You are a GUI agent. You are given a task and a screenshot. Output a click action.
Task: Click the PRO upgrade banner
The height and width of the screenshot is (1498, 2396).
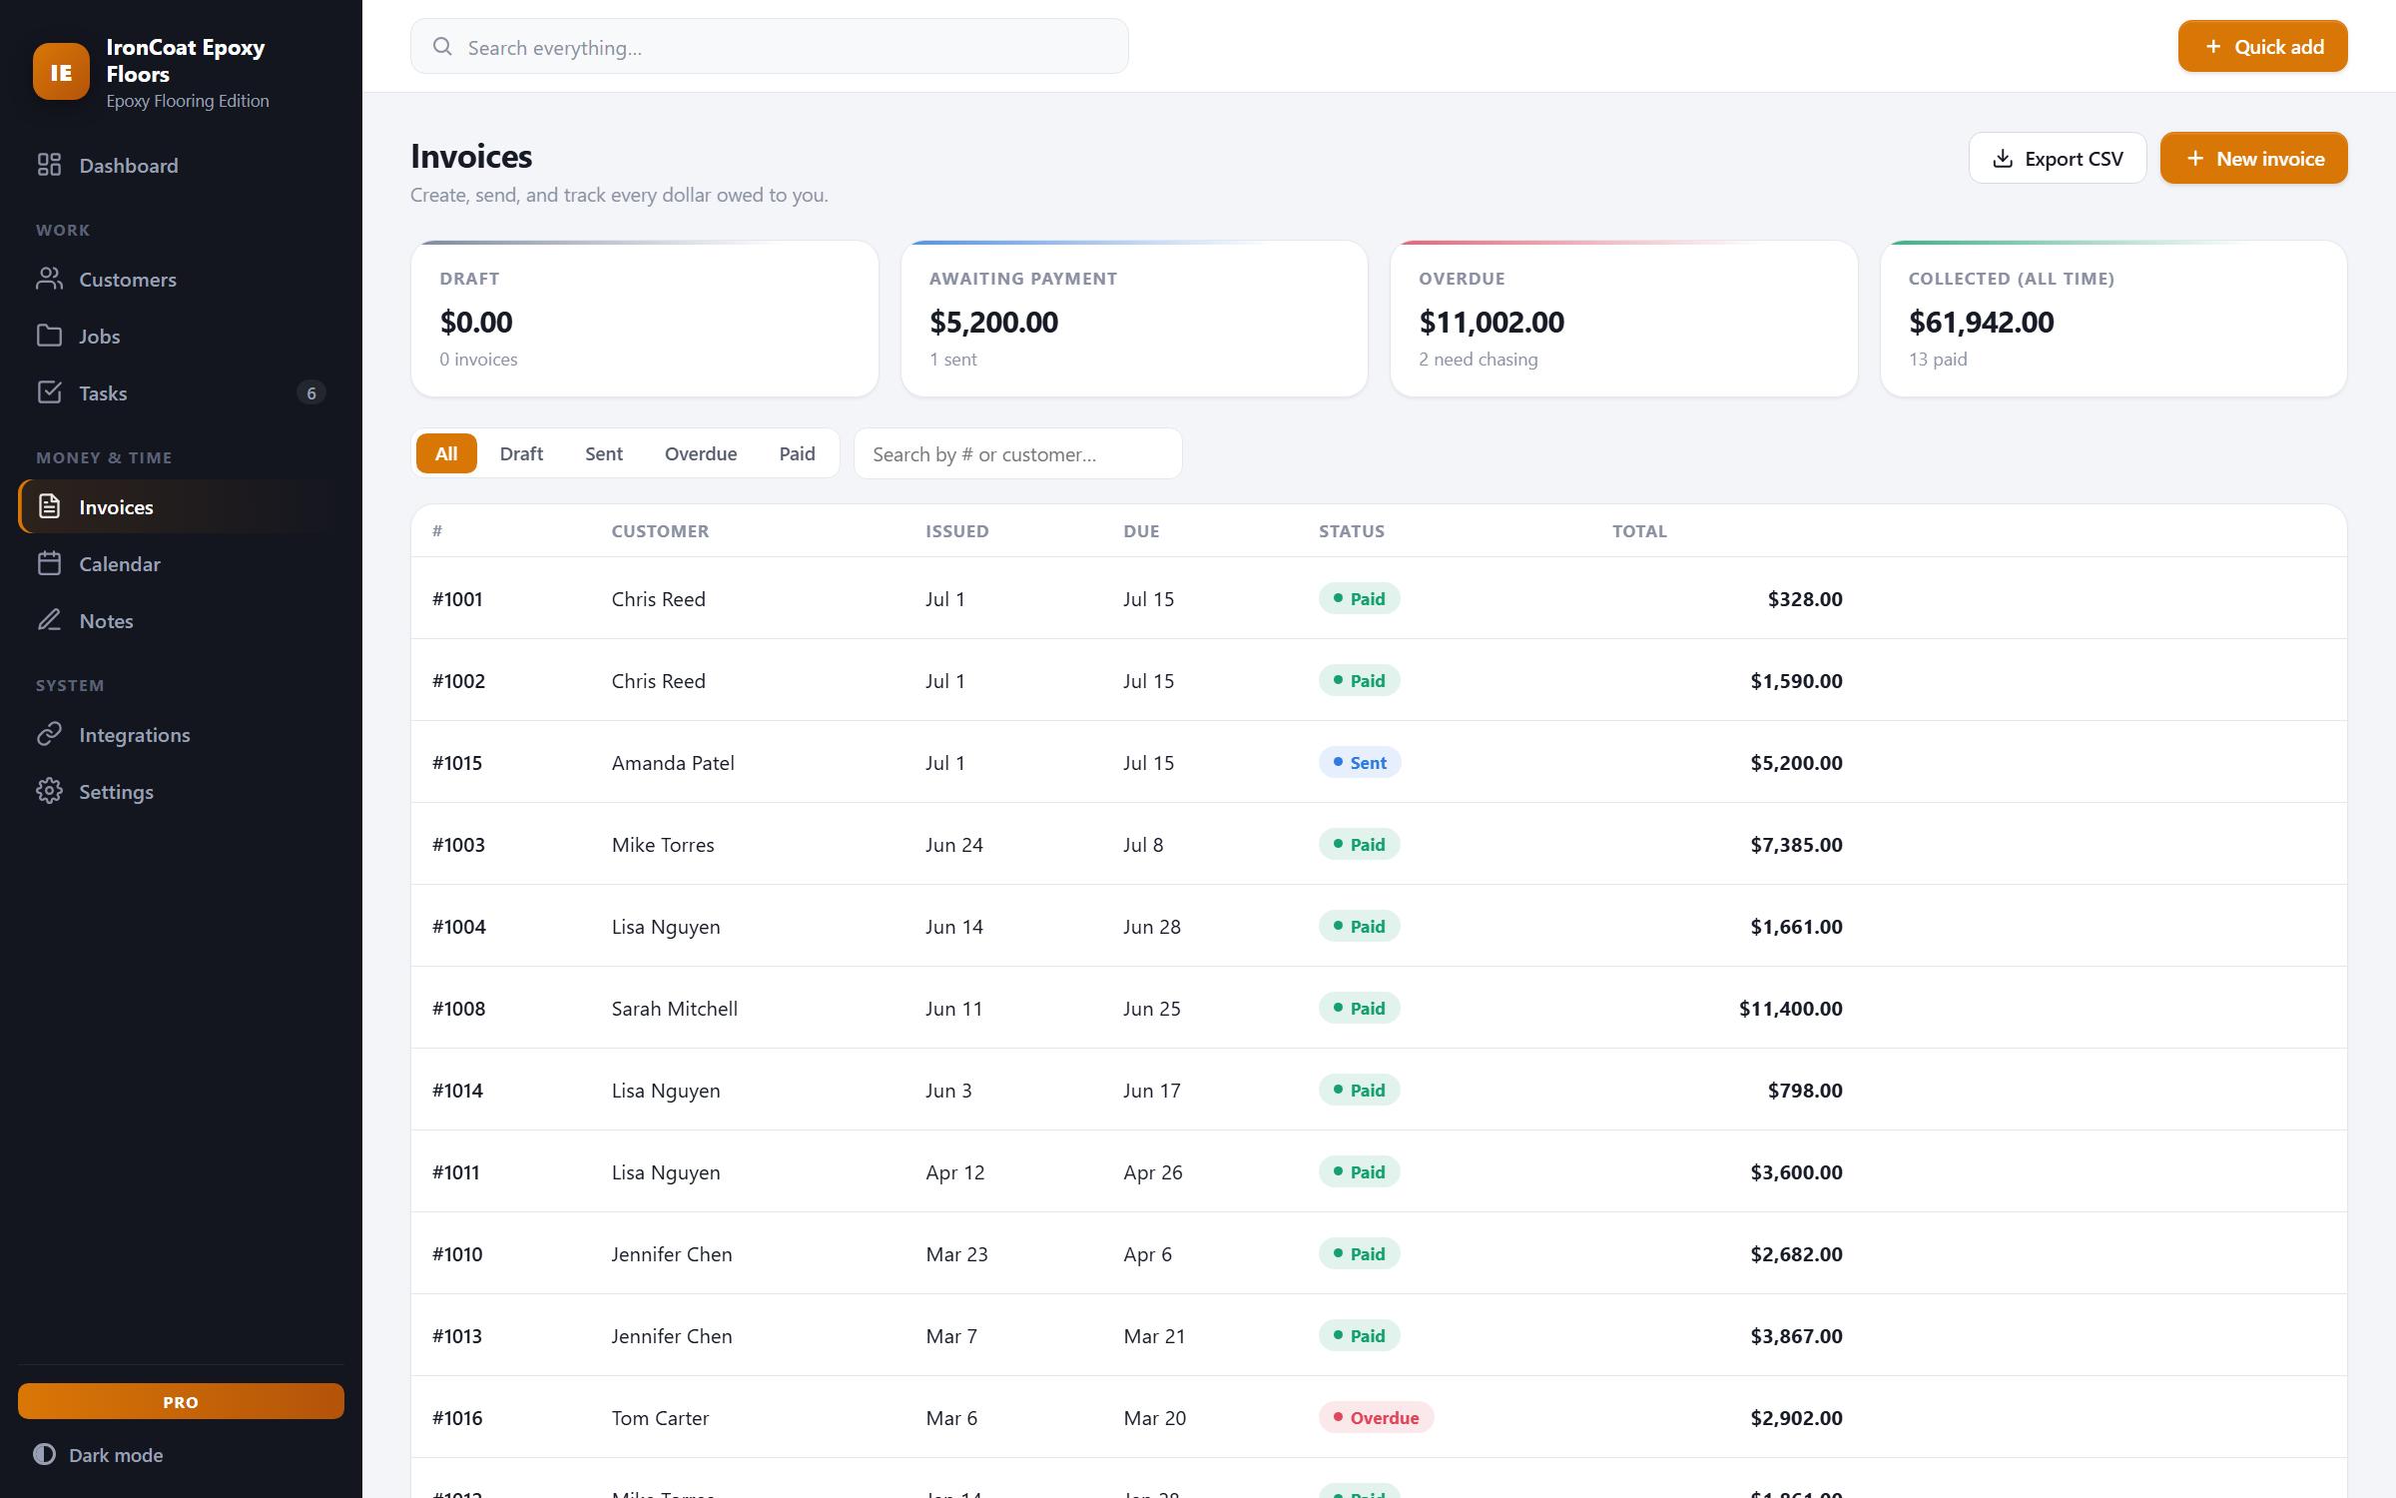(181, 1401)
